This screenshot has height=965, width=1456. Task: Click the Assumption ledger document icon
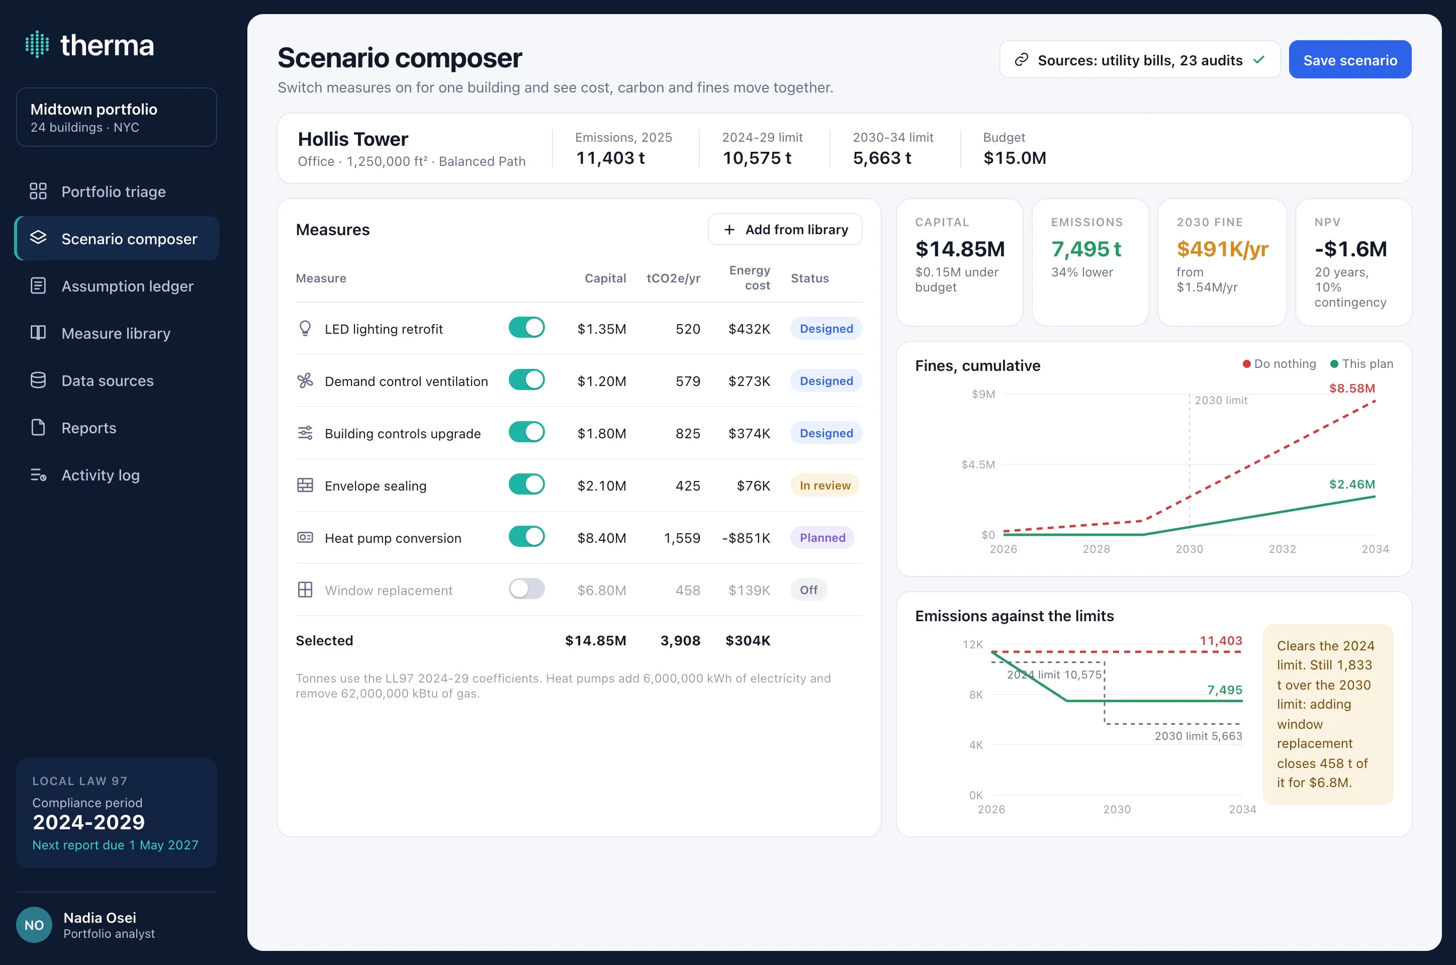pyautogui.click(x=38, y=286)
